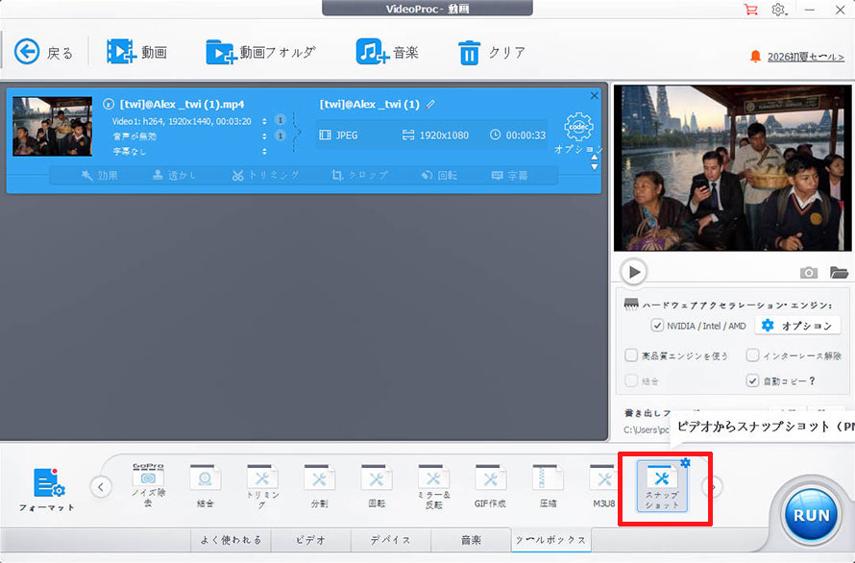Screen dimensions: 855x563
Task: Open the shopping cart in the title bar
Action: tap(751, 10)
